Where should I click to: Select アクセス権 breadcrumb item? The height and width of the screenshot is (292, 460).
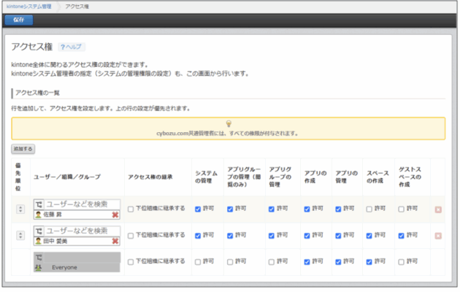[77, 5]
